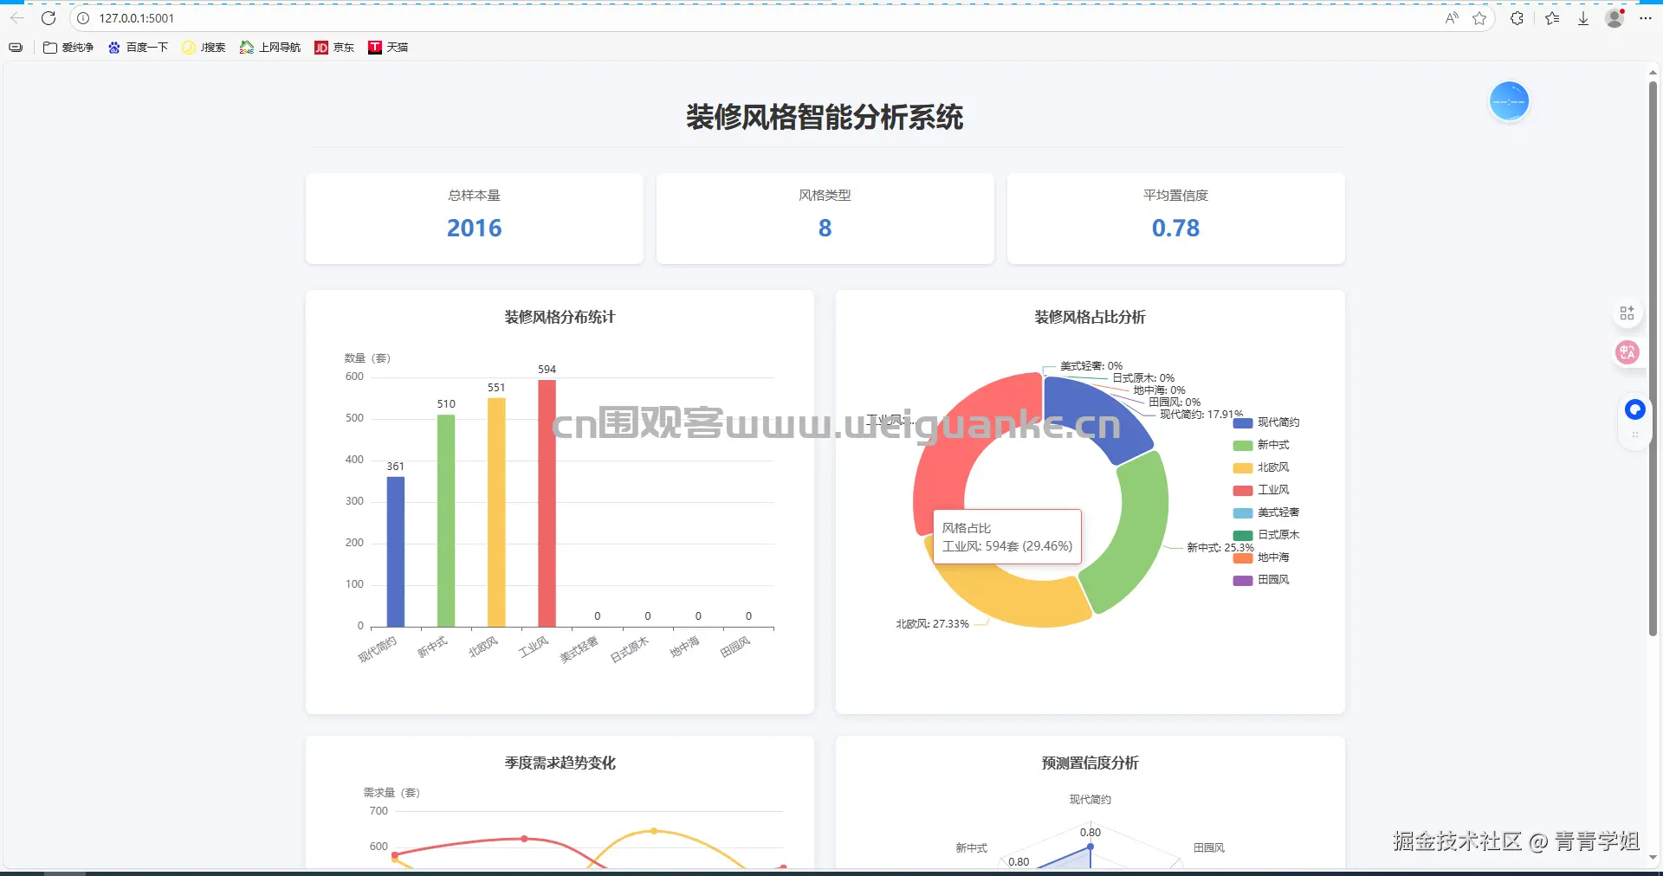This screenshot has width=1663, height=876.
Task: Open the favorites list icon
Action: [1552, 18]
